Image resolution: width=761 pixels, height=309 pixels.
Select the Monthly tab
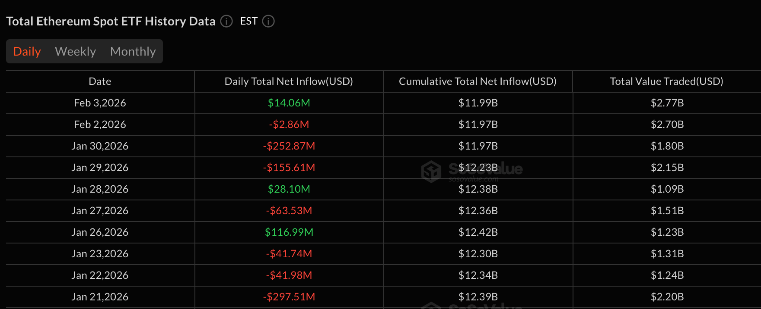pyautogui.click(x=133, y=51)
